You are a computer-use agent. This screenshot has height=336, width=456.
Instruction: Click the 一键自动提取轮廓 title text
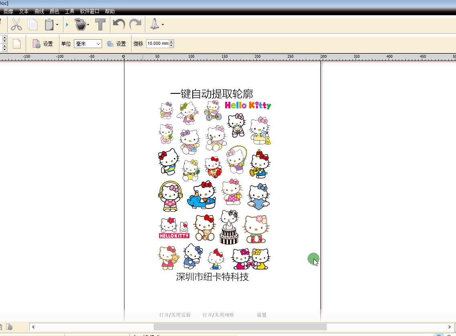(212, 94)
